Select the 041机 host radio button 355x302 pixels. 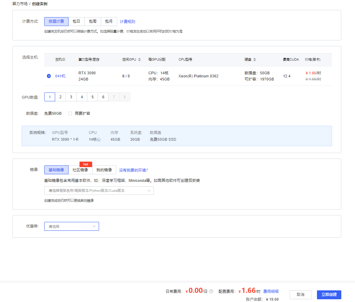coord(49,76)
